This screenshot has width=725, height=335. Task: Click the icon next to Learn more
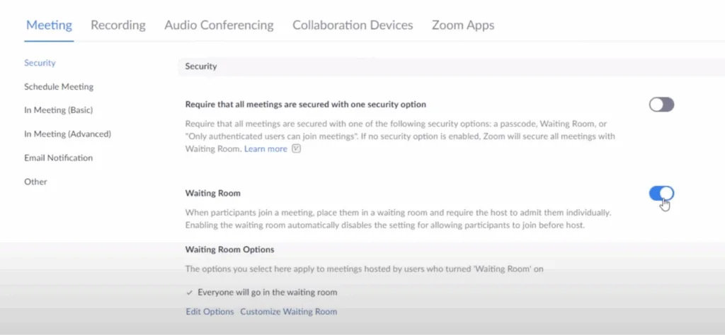tap(297, 149)
